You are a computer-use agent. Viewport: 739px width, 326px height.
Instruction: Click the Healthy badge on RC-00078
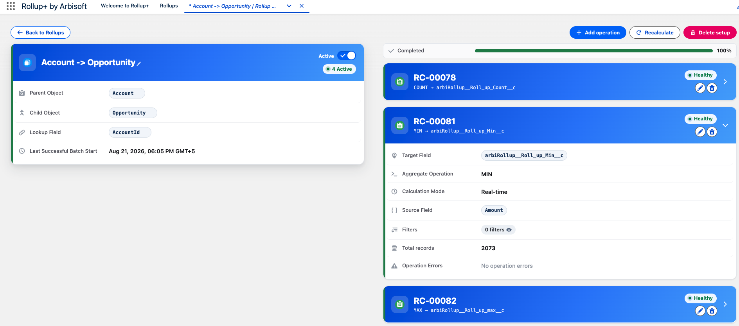[700, 75]
